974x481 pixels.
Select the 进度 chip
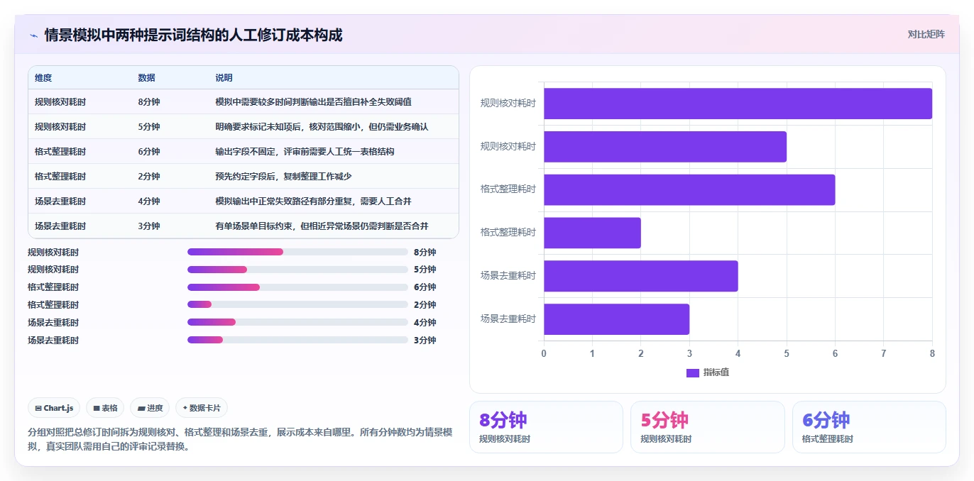point(150,408)
